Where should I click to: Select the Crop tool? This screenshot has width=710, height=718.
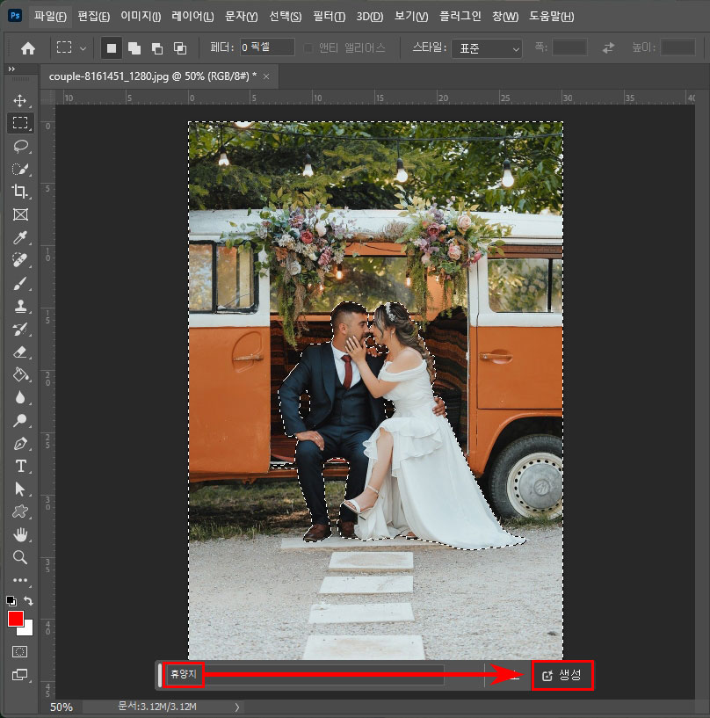point(19,192)
